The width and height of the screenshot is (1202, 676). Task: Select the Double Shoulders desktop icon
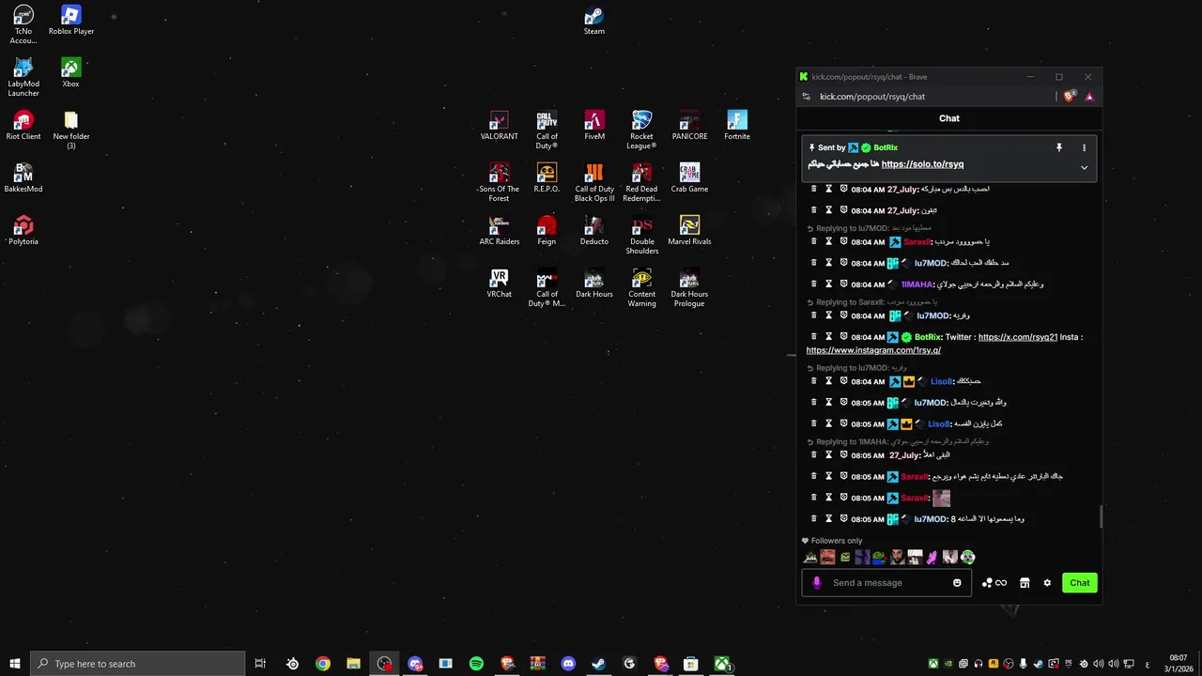pyautogui.click(x=641, y=236)
